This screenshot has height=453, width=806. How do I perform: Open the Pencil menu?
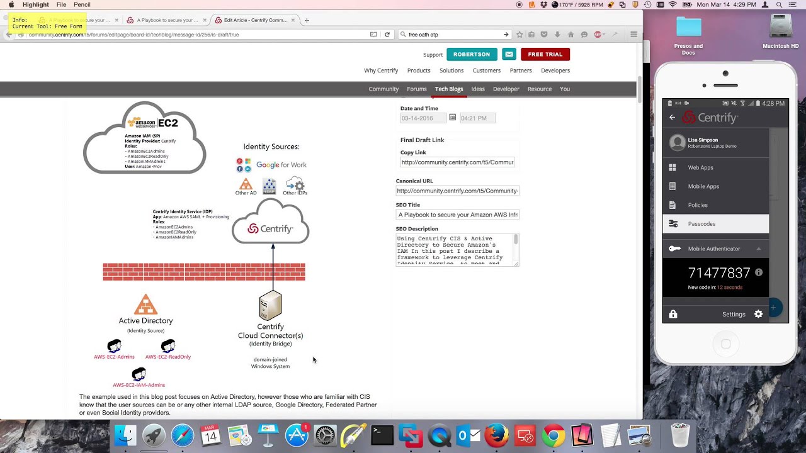(82, 4)
